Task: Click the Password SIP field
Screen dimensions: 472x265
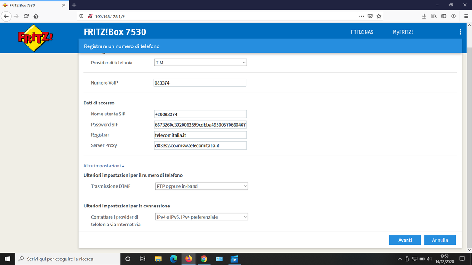Action: click(201, 125)
